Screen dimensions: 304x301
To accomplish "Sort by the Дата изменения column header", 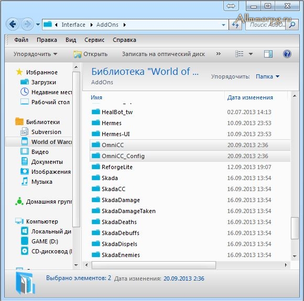I will pos(250,97).
